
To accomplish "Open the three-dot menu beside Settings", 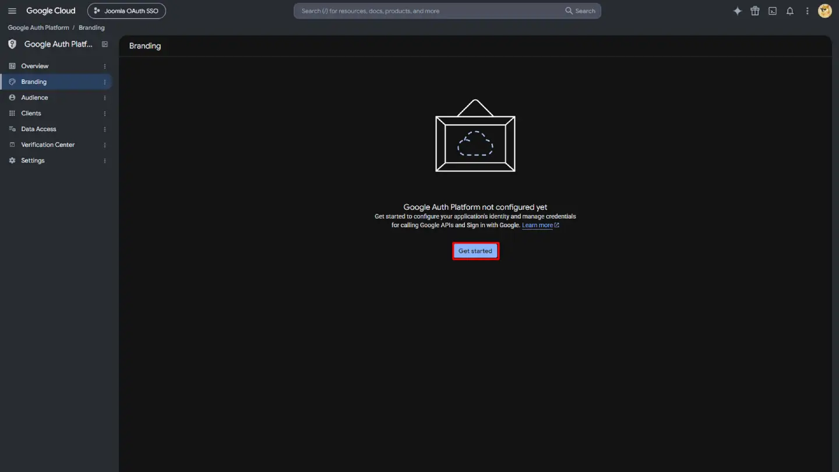I will (105, 161).
